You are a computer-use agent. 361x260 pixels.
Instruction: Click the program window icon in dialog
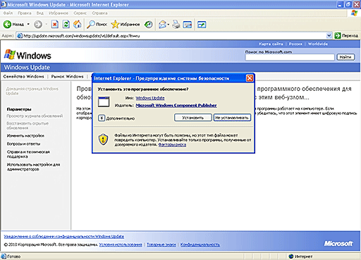pos(104,101)
